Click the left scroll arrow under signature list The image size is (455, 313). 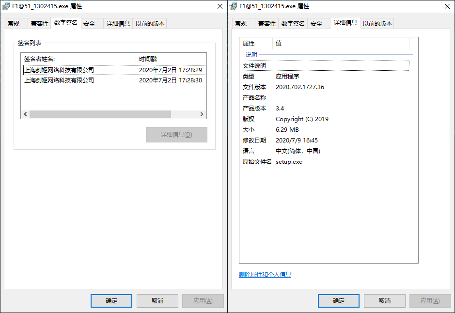pos(25,114)
